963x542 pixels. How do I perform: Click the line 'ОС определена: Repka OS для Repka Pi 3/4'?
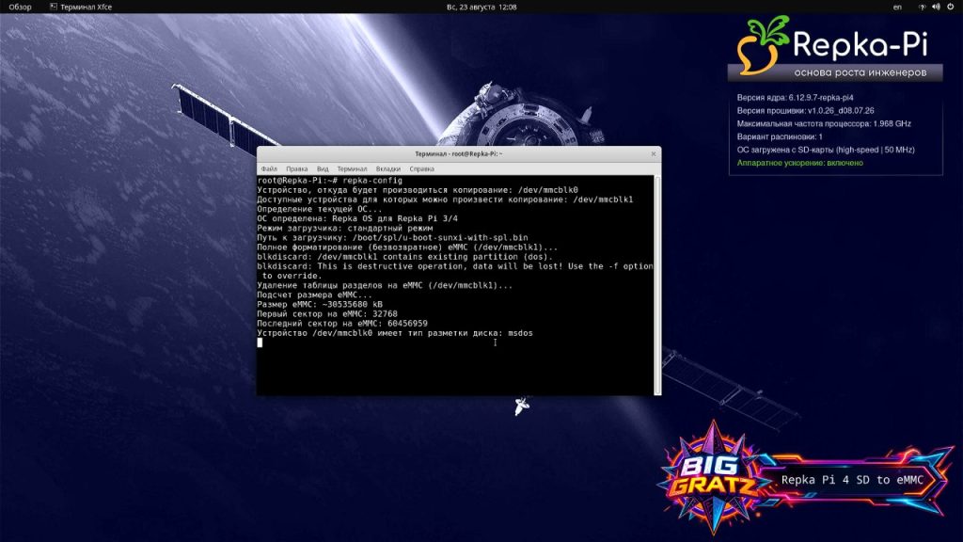pyautogui.click(x=357, y=218)
